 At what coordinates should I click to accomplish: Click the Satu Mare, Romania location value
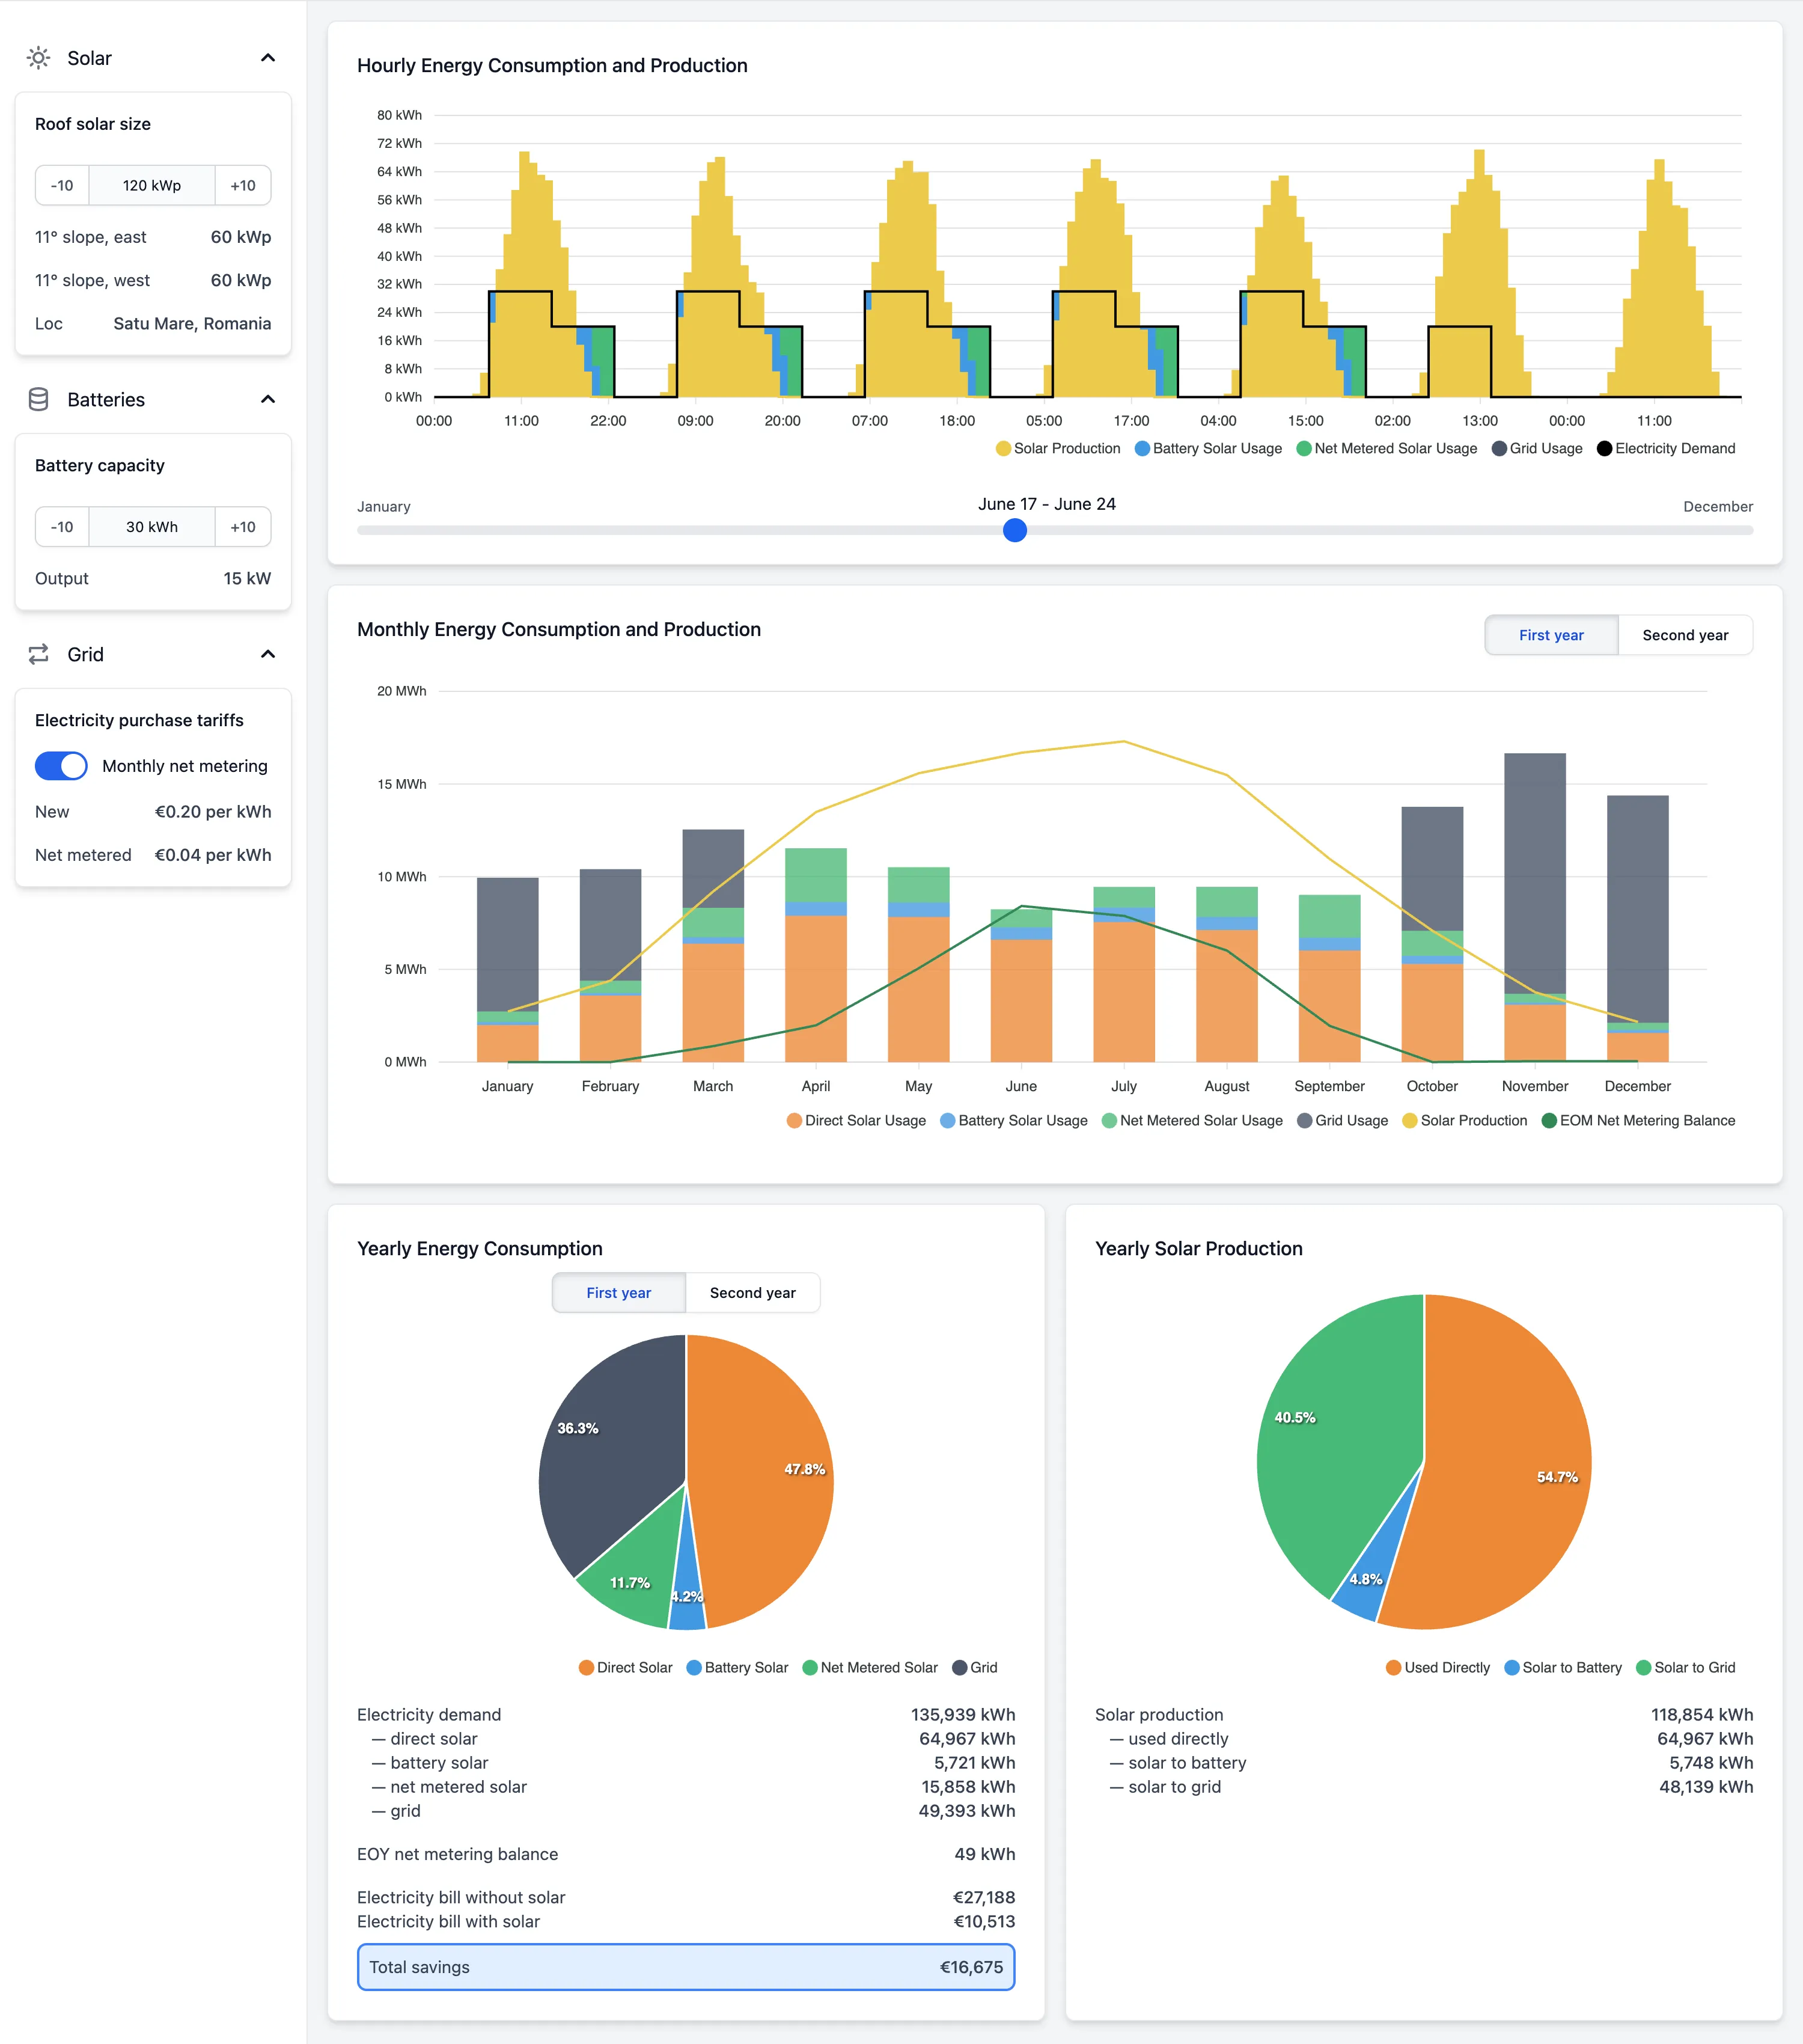pyautogui.click(x=192, y=323)
